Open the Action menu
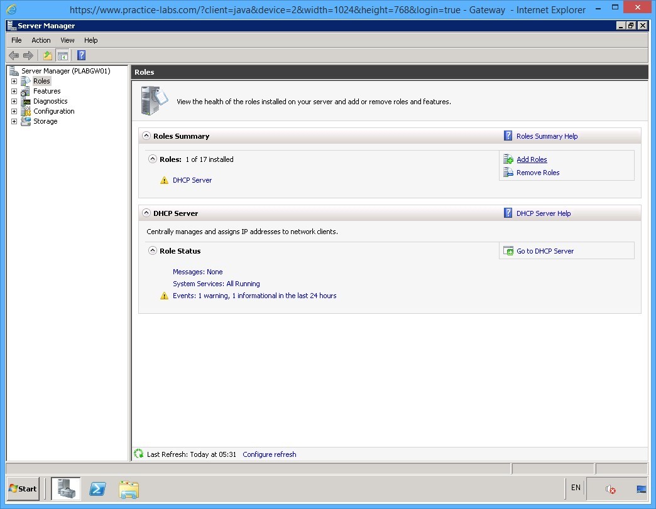656x509 pixels. click(x=40, y=40)
